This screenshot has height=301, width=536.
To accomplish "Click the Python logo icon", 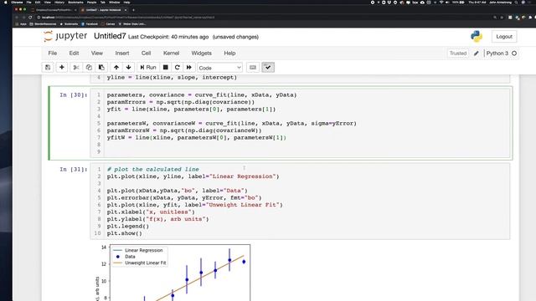I will coord(477,36).
